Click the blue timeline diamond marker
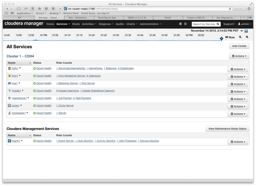This screenshot has width=256, height=186. tap(221, 38)
